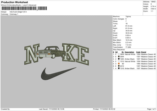
Task: Click the Production Worksheet title
Action: tap(14, 2)
